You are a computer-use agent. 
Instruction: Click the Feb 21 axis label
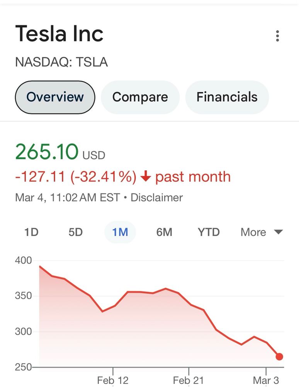point(189,380)
